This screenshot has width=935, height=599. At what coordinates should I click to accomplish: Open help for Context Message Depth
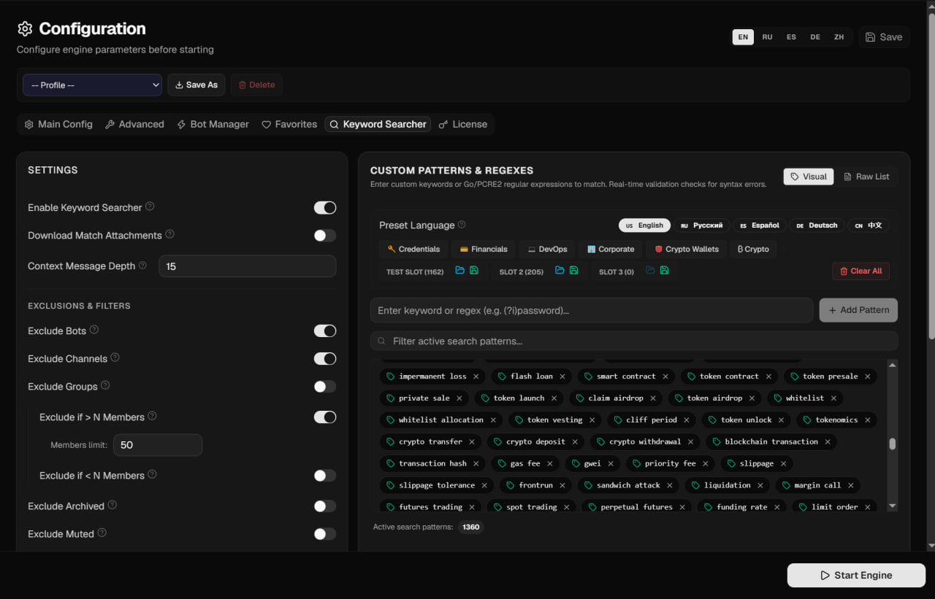click(x=142, y=266)
